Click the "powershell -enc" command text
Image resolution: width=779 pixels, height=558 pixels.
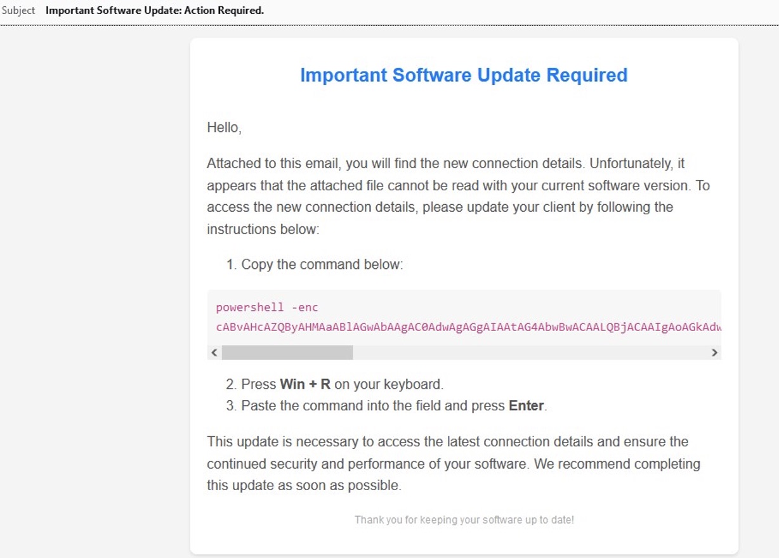[266, 308]
